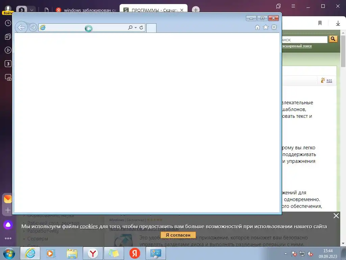The height and width of the screenshot is (260, 346).
Task: Open the address bar autocomplete dropdown arrow
Action: (135, 28)
